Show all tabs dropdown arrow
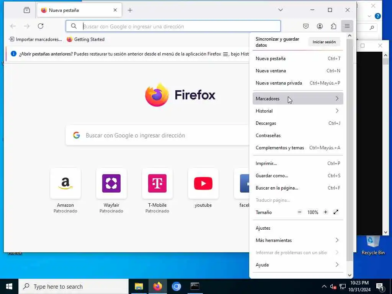 [281, 10]
